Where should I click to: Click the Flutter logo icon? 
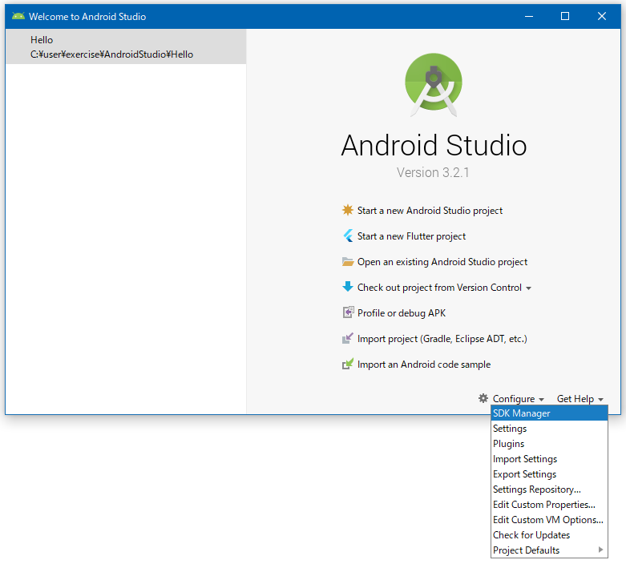[348, 236]
